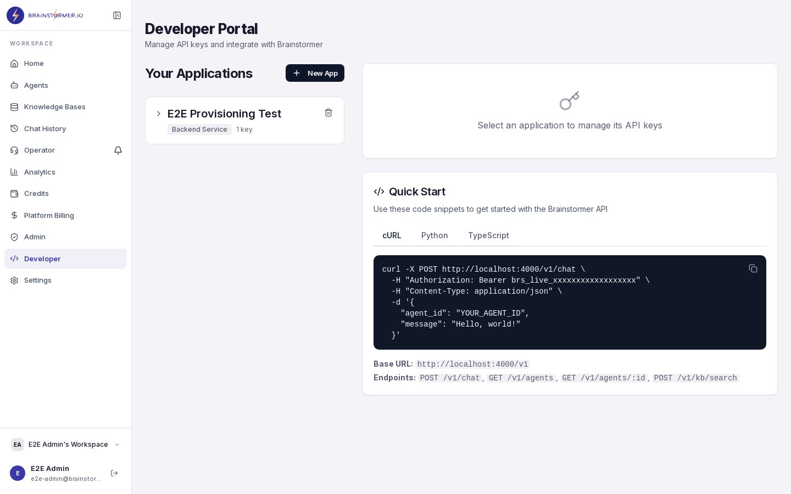The image size is (791, 494).
Task: Delete the E2E Provisioning Test app
Action: pyautogui.click(x=328, y=113)
